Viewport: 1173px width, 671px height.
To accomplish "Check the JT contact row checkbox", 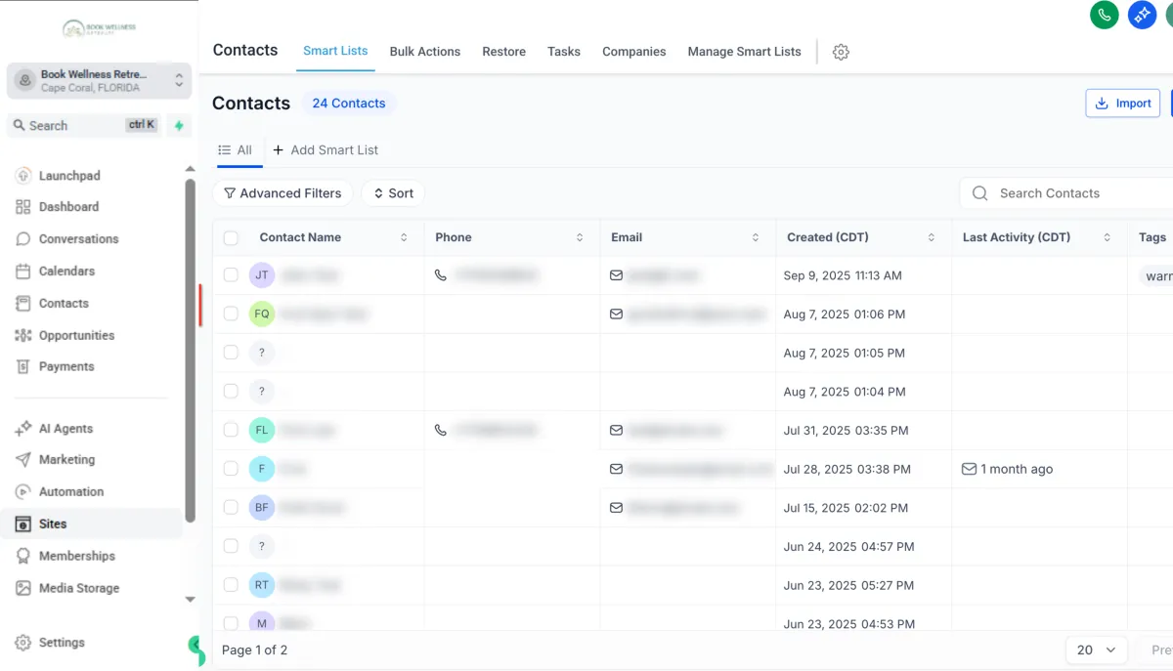I will pyautogui.click(x=231, y=275).
